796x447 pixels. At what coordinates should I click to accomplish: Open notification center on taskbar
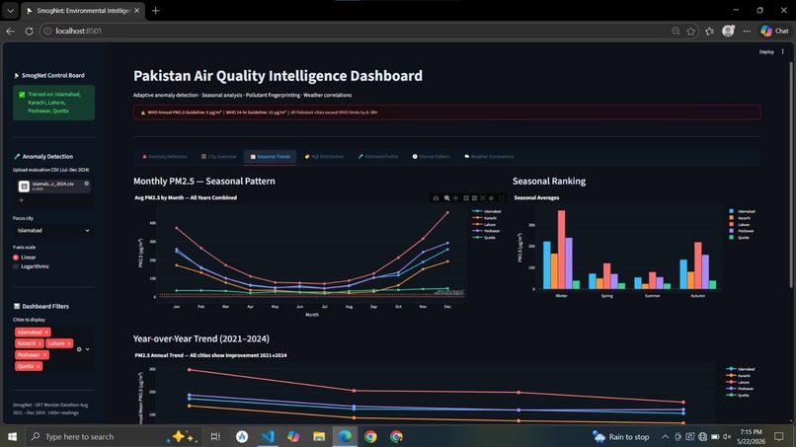[779, 436]
